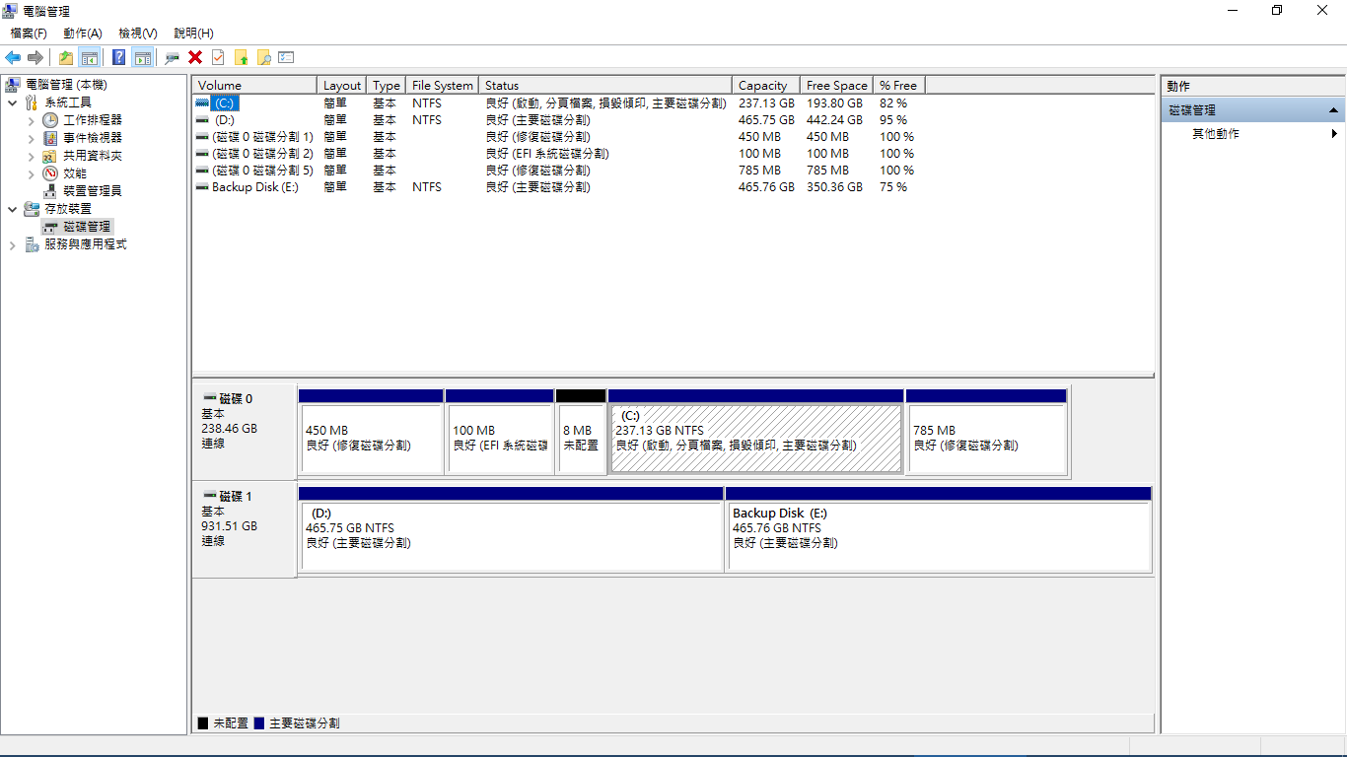Click the red X delete toolbar icon
Viewport: 1347px width, 757px height.
tap(195, 57)
